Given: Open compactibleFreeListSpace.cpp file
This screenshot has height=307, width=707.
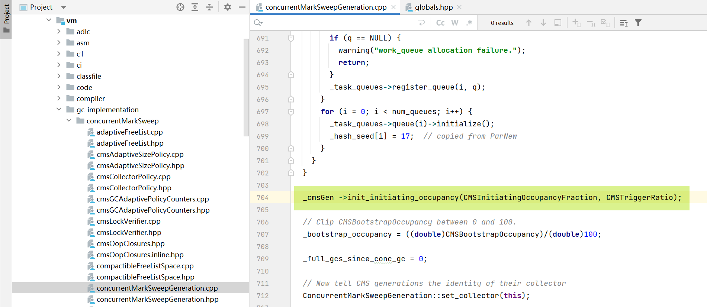Looking at the screenshot, I should point(145,266).
